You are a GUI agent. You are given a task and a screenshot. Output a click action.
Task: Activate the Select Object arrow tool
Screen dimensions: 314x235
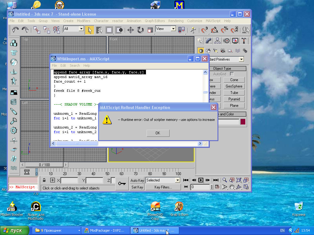[x=90, y=30]
